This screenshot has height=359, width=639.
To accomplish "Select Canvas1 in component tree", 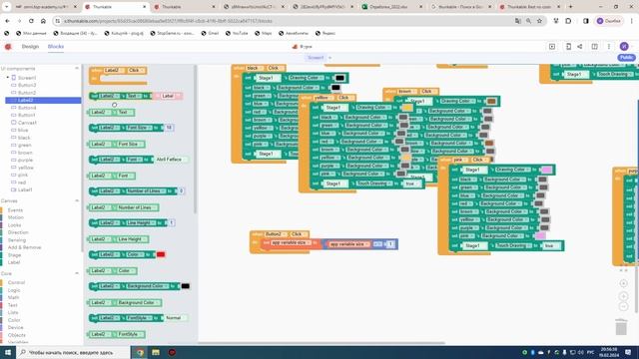I will [27, 123].
